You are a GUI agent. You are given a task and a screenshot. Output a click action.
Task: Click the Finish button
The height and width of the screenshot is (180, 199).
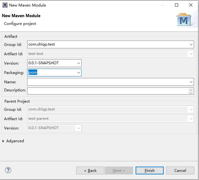(x=149, y=170)
